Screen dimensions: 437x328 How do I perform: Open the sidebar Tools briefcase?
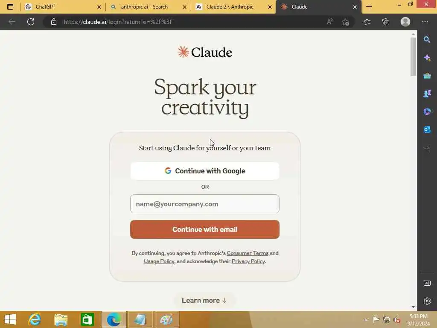427,76
